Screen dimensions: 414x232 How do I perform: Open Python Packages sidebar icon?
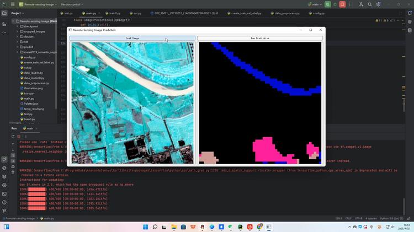(4, 176)
